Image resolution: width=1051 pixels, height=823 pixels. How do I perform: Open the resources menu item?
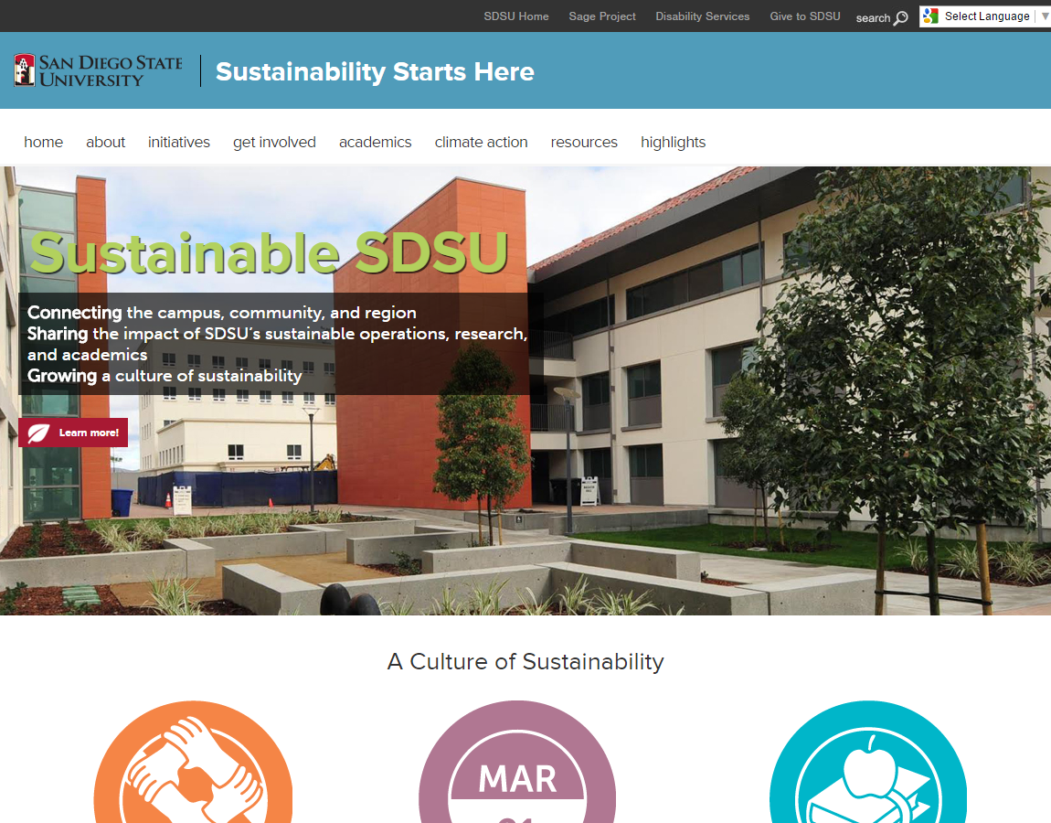click(x=584, y=143)
